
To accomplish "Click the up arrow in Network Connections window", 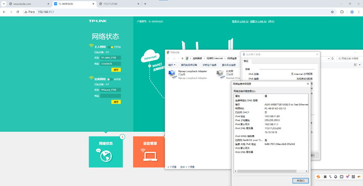I will [182, 58].
